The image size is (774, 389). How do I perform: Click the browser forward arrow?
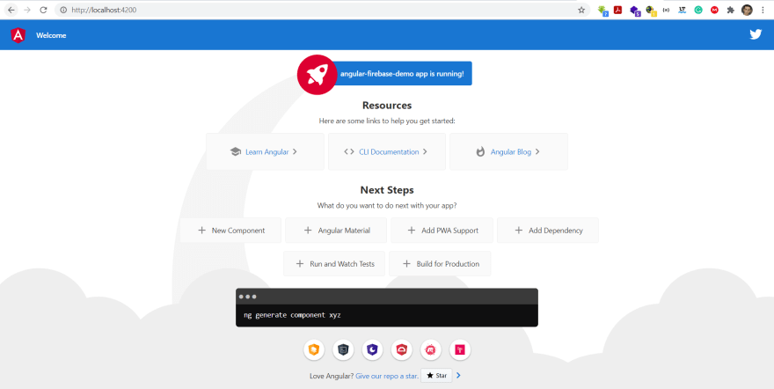tap(27, 10)
